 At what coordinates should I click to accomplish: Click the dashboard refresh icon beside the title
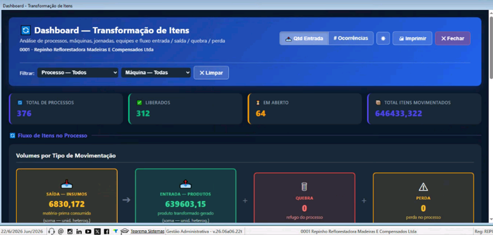(26, 30)
